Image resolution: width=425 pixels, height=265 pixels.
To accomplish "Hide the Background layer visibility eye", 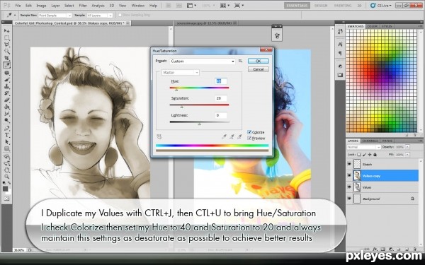I will point(349,199).
